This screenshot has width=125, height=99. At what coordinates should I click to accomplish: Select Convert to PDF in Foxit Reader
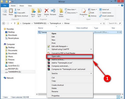[63, 53]
